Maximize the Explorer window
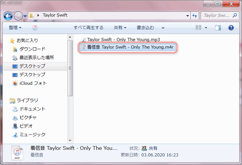 [x=217, y=4]
